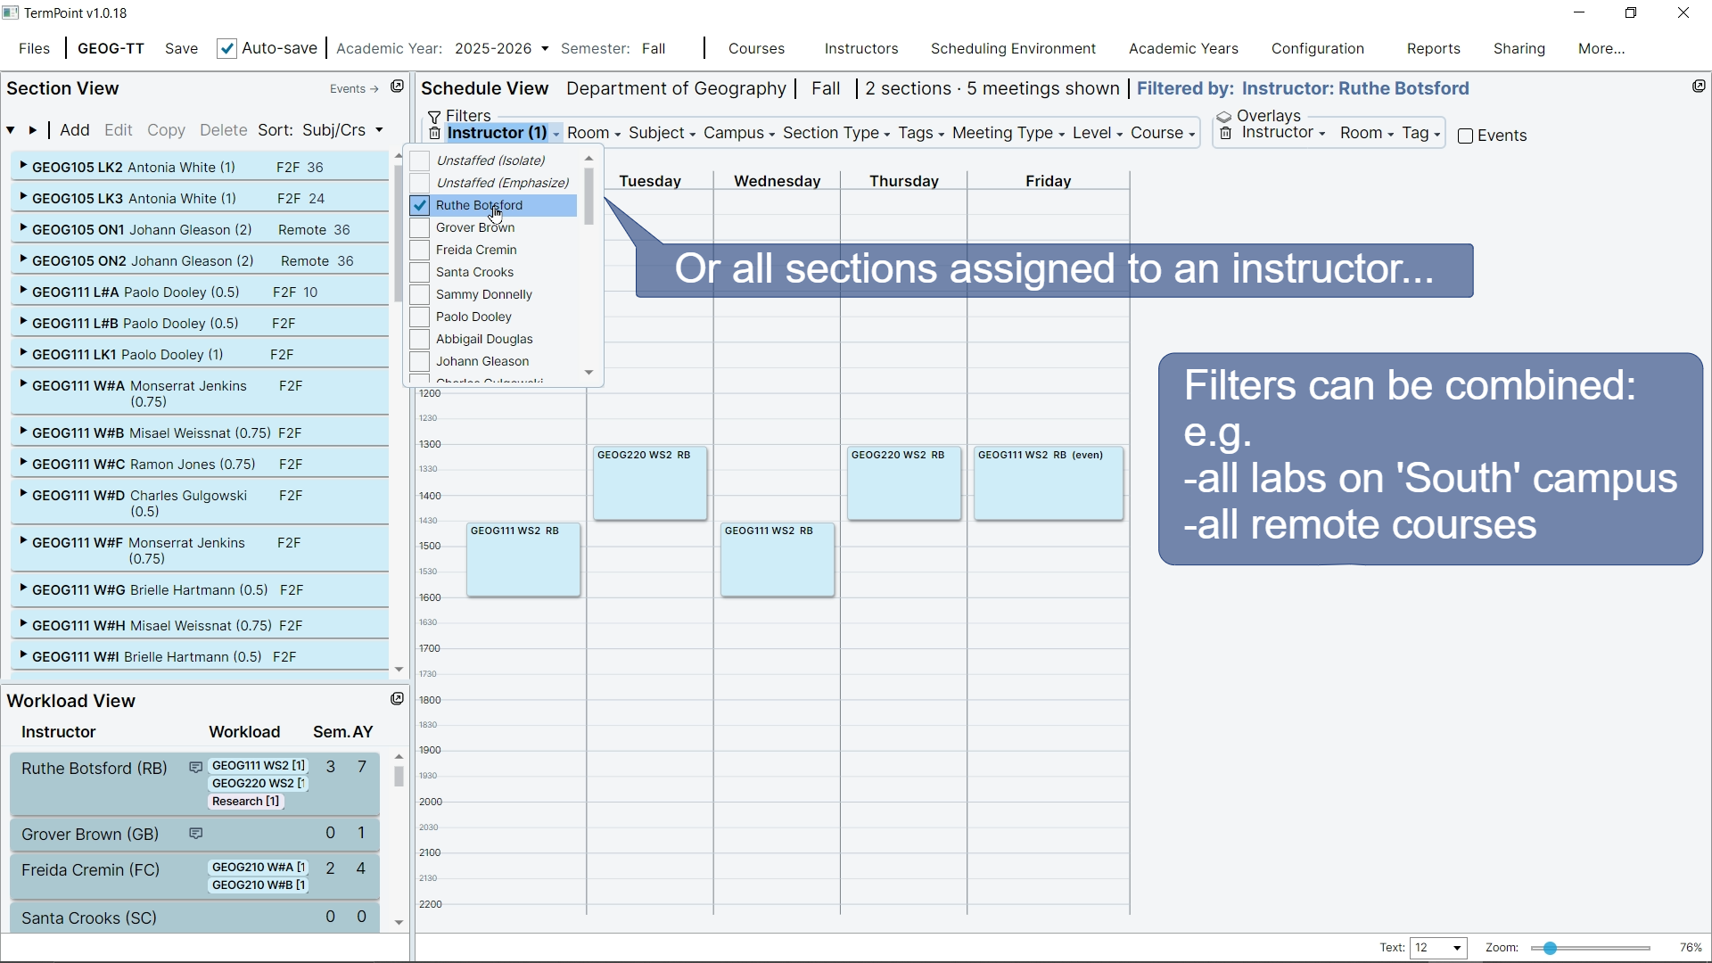Enable the Events checkbox
Viewport: 1712px width, 963px height.
click(x=1465, y=136)
